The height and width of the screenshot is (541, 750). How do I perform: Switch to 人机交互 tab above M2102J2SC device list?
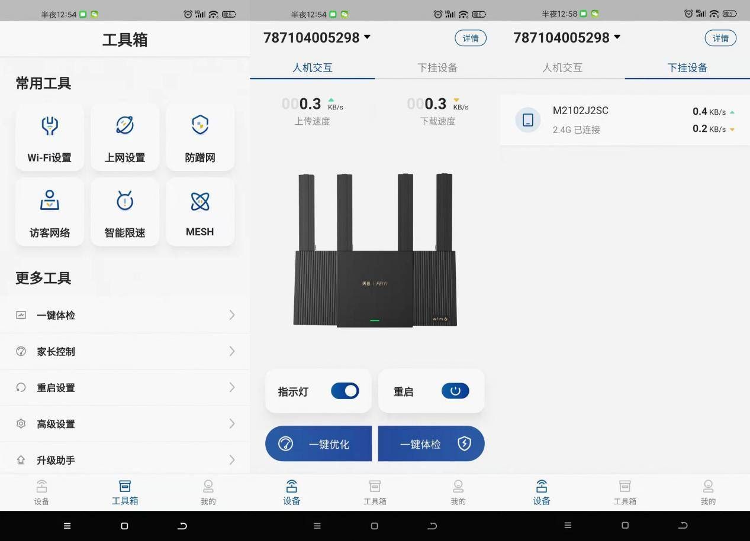562,67
